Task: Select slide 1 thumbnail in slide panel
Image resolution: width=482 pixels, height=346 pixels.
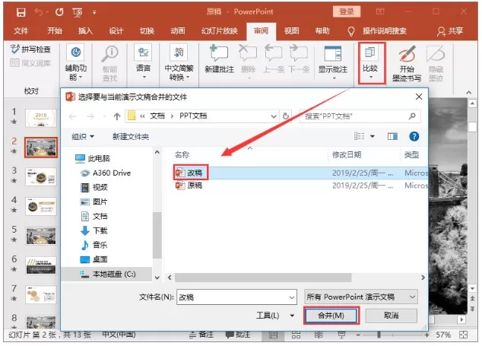Action: point(41,118)
